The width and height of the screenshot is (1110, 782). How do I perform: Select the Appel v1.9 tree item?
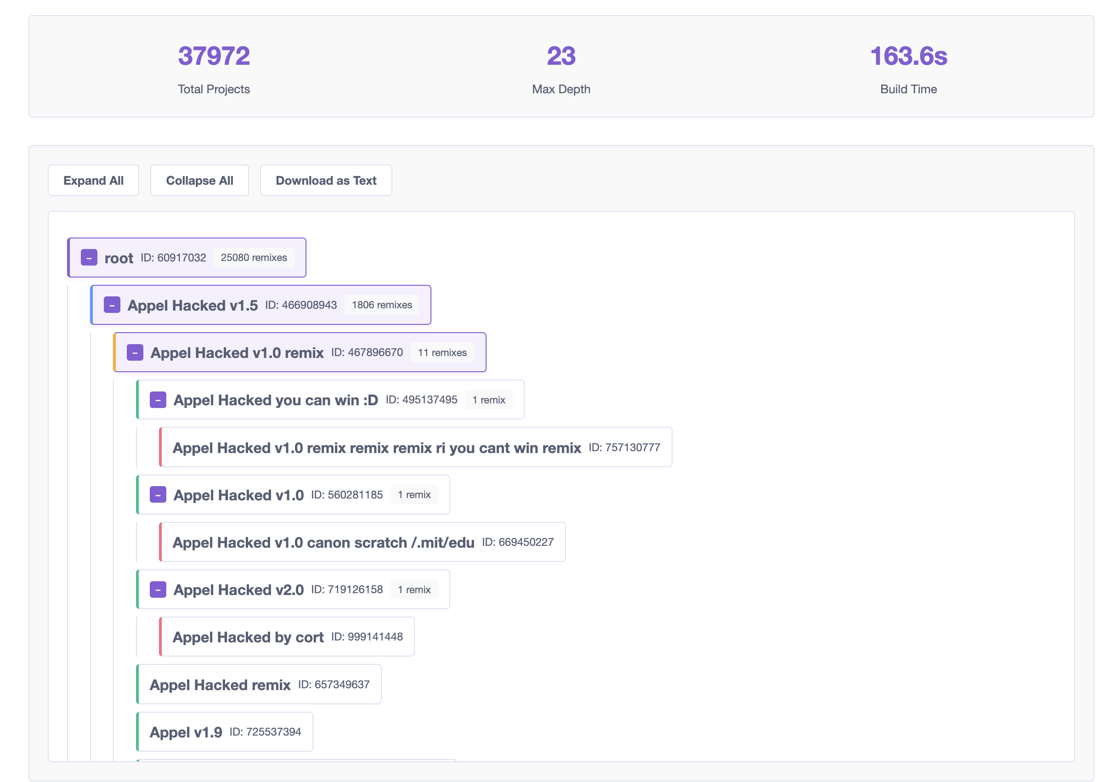(224, 732)
